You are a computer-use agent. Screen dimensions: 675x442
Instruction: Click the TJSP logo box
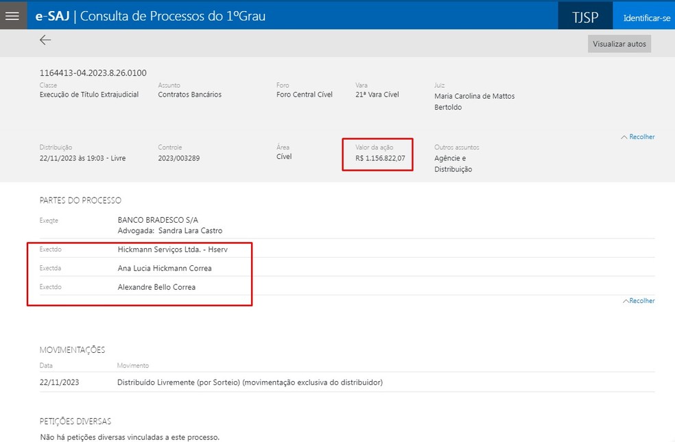tap(584, 17)
